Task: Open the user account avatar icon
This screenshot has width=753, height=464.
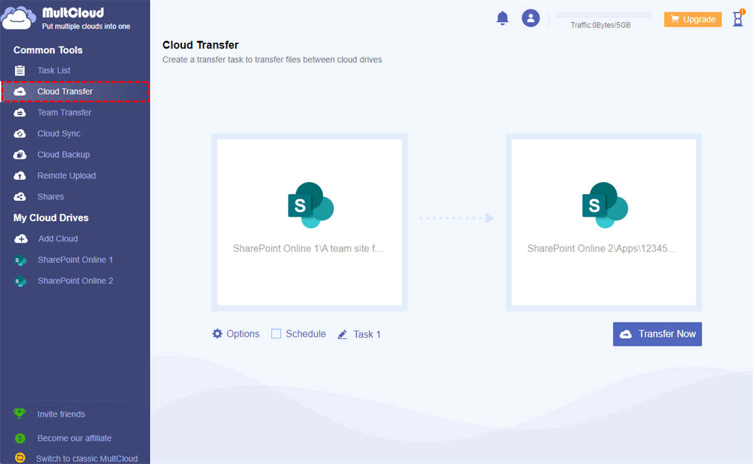Action: click(x=531, y=18)
